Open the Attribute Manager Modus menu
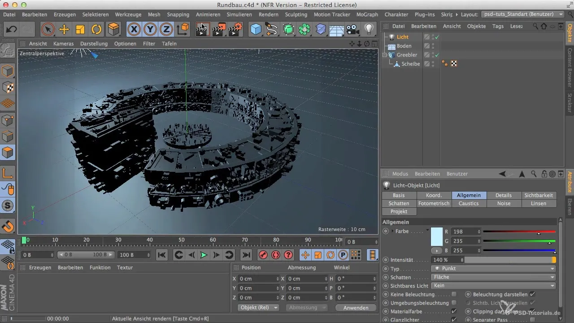 click(400, 174)
